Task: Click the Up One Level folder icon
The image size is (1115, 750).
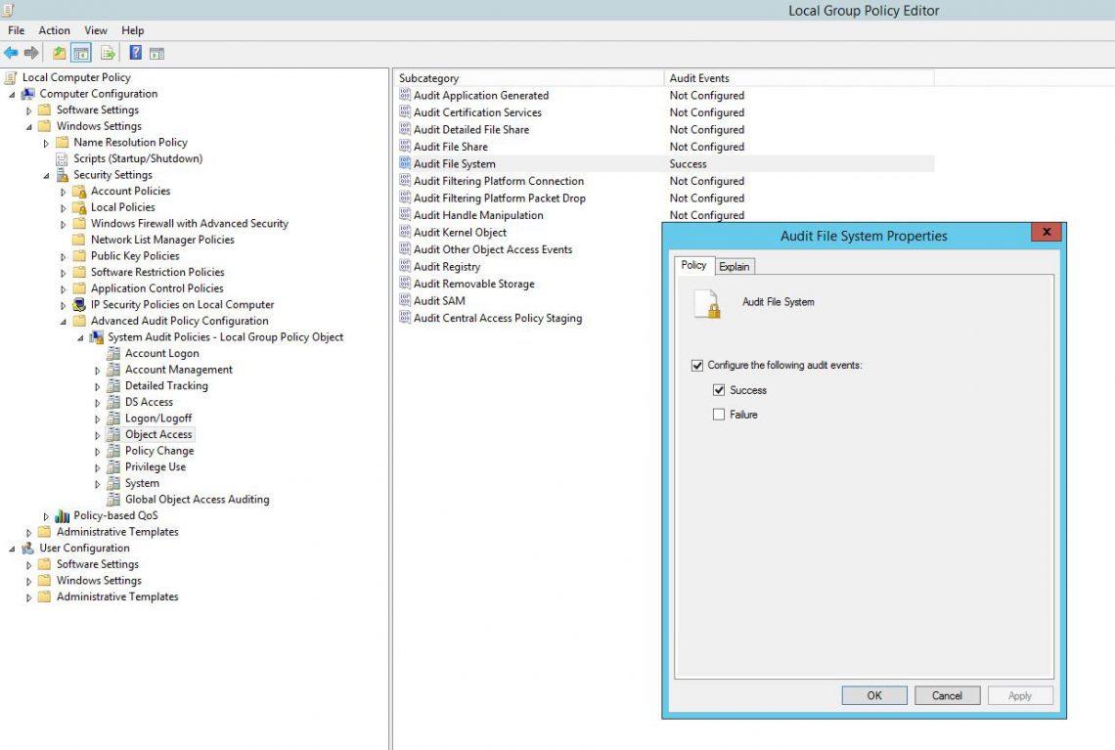Action: click(x=60, y=53)
